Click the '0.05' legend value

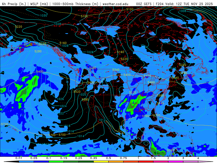[x=34, y=158]
